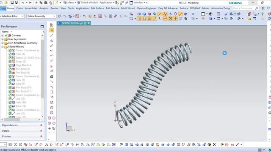Open the Tools tab
This screenshot has height=152, width=271.
[x=71, y=8]
